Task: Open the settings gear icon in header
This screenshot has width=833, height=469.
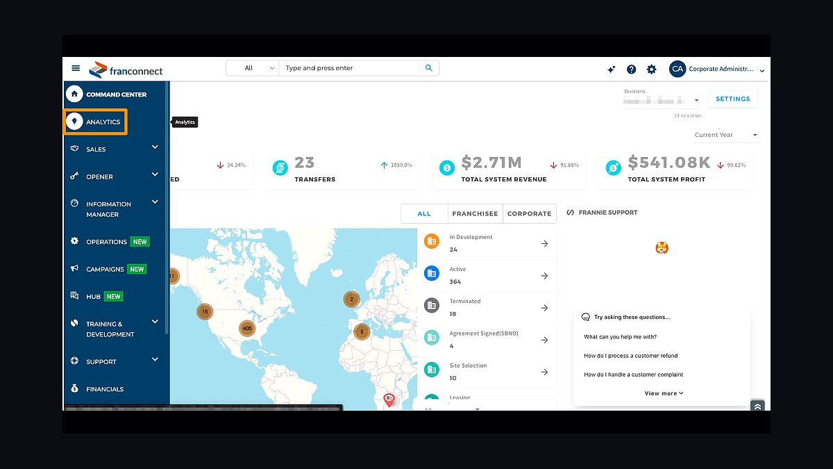Action: pos(651,69)
